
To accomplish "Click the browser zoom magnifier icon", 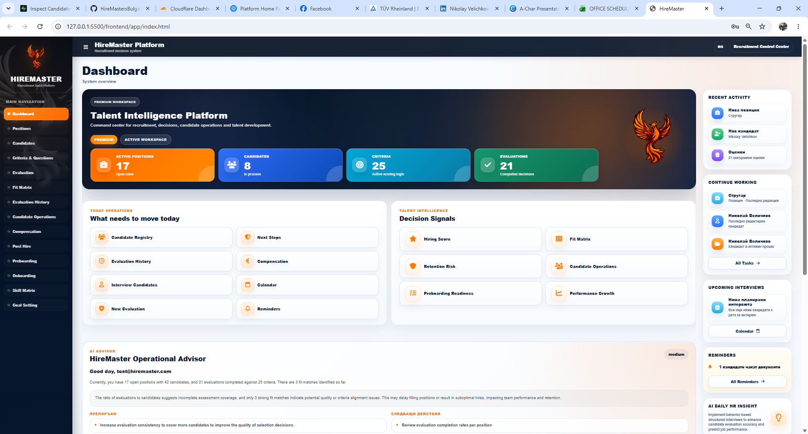I will (749, 26).
